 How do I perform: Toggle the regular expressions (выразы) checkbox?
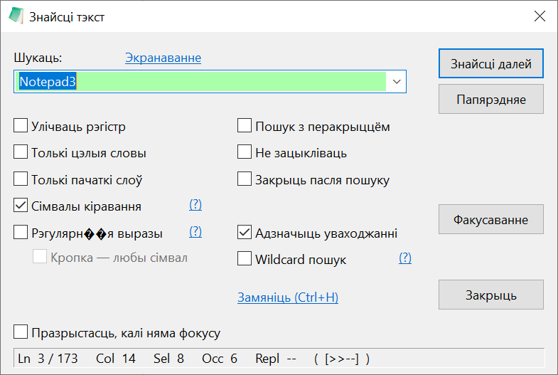tap(21, 233)
